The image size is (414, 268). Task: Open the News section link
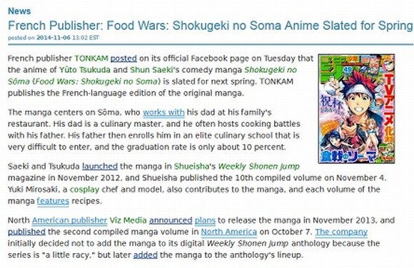click(19, 11)
